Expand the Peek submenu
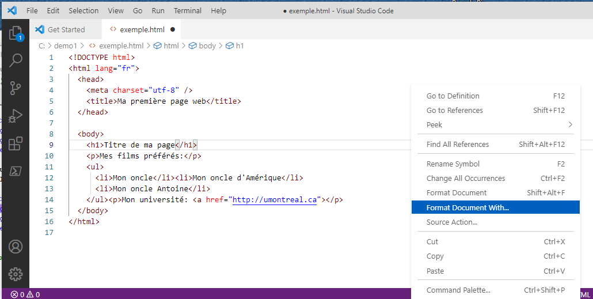This screenshot has width=593, height=299. pyautogui.click(x=496, y=124)
